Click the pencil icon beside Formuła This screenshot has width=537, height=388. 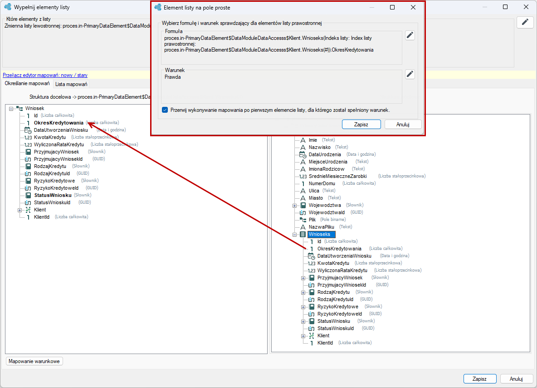click(x=410, y=35)
